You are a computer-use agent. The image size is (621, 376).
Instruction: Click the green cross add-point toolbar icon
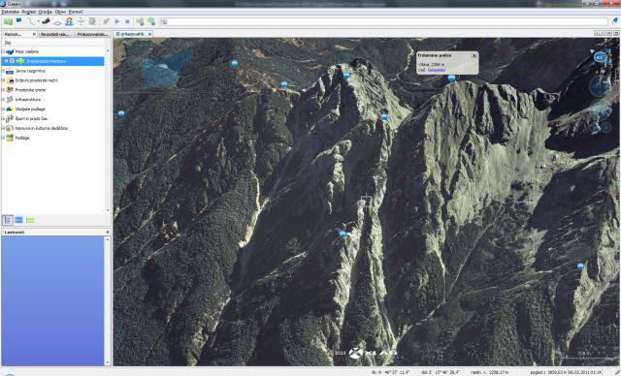[81, 21]
